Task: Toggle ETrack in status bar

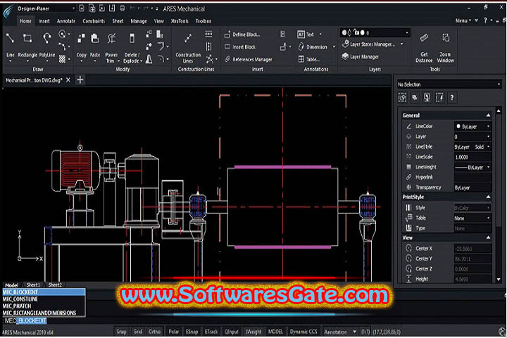Action: click(x=211, y=332)
